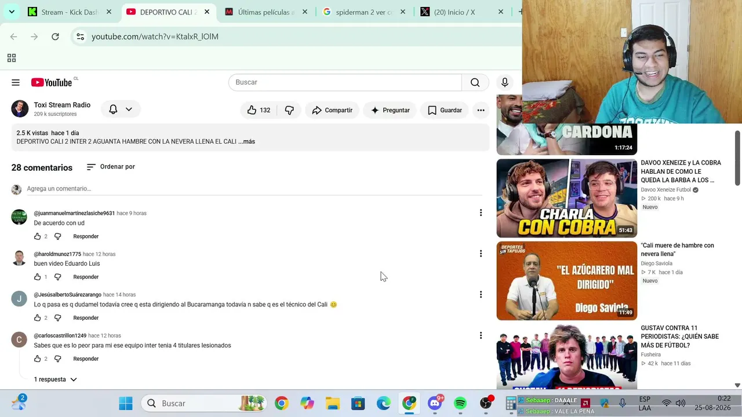Switch ESP LAA keyboard language indicator
The height and width of the screenshot is (417, 742).
point(645,403)
